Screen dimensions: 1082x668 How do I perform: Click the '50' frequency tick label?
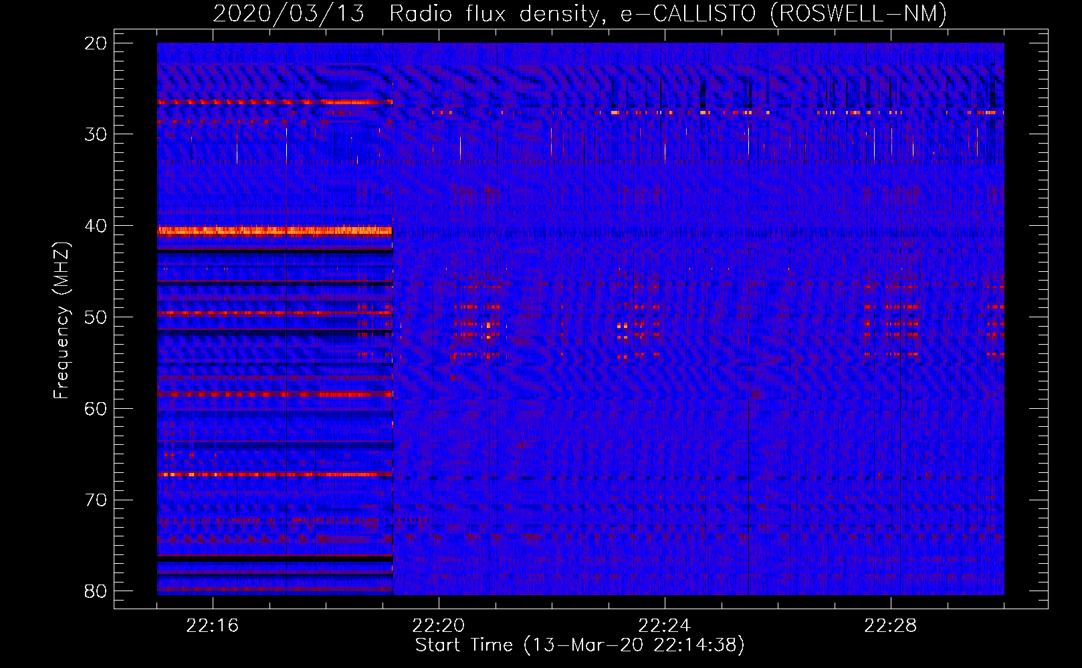click(x=96, y=317)
